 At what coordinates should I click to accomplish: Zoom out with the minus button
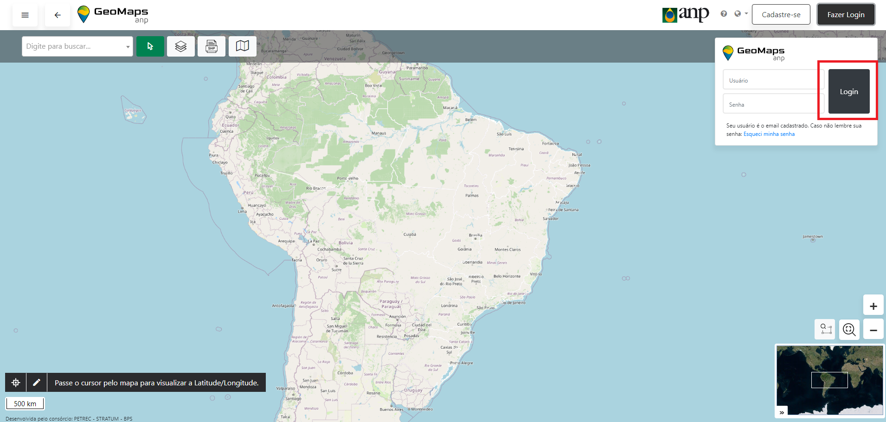click(x=873, y=330)
